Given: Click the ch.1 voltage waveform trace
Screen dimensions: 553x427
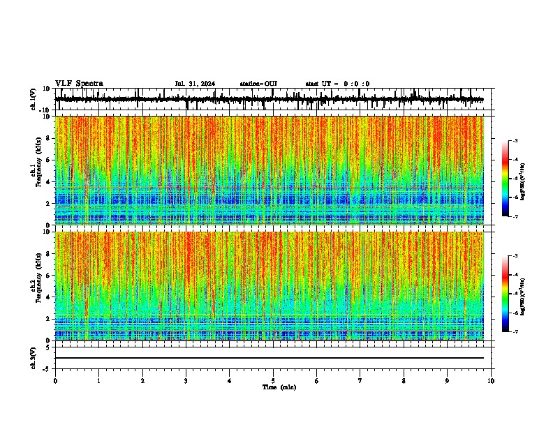Looking at the screenshot, I should click(x=269, y=99).
